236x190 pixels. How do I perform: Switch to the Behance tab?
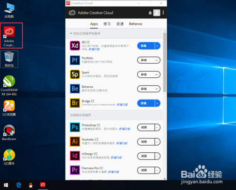[135, 24]
